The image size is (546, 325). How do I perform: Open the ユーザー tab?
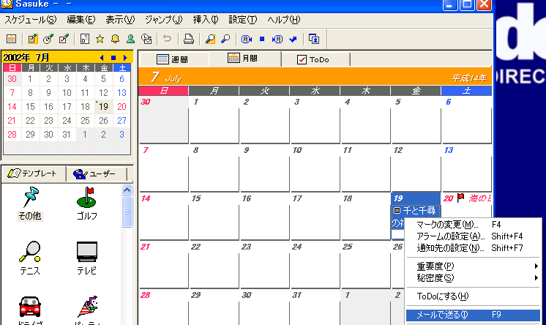[x=96, y=173]
